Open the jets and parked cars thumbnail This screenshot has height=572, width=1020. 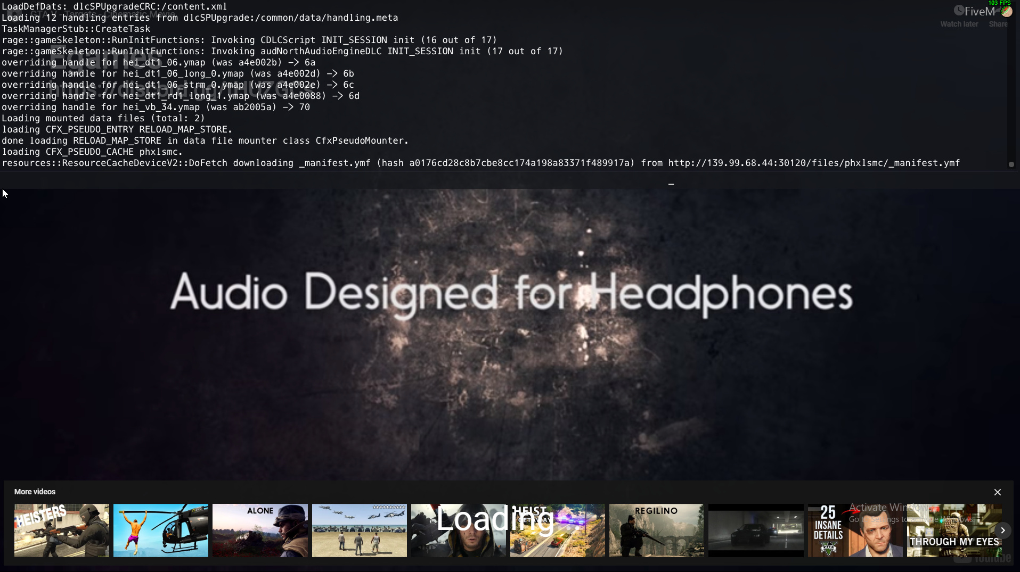click(x=360, y=530)
